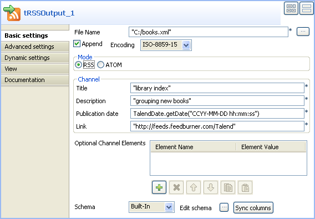315x219 pixels.
Task: Click the Link input field
Action: (217, 126)
